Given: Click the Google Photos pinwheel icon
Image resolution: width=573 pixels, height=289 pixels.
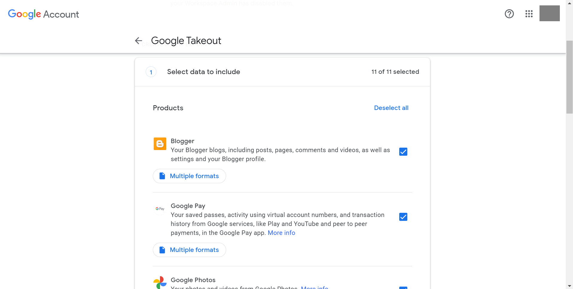Looking at the screenshot, I should click(160, 282).
